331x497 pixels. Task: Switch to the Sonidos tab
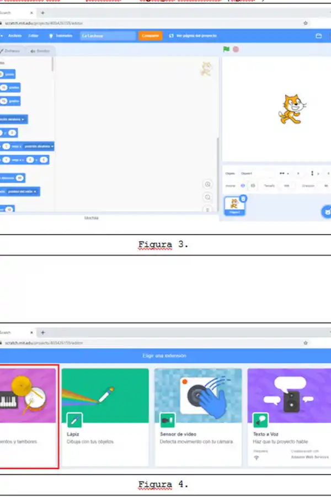[39, 51]
